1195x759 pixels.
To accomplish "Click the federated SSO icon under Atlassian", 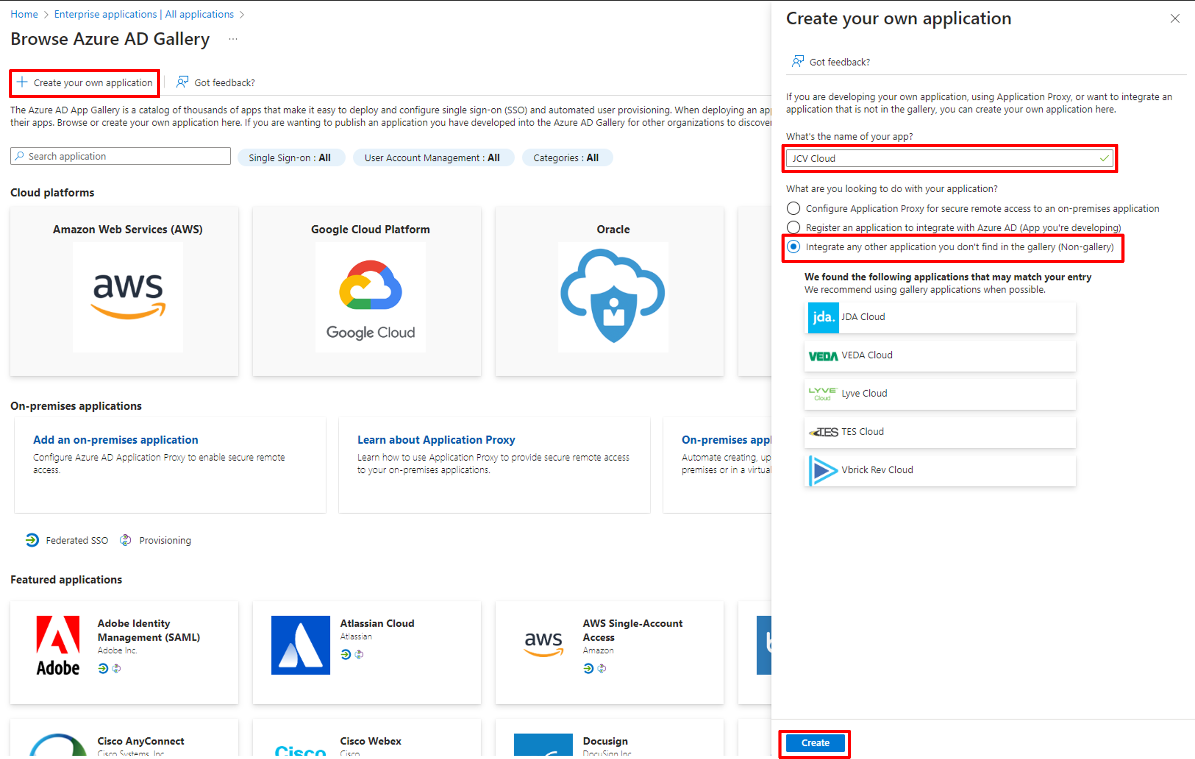I will 345,655.
